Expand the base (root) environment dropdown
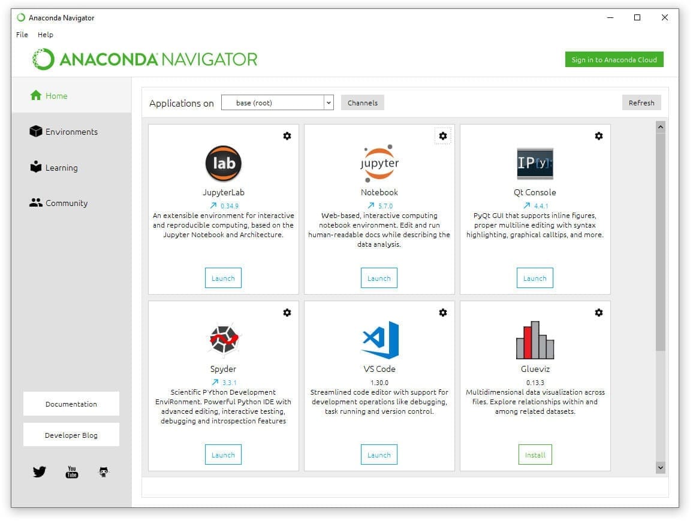The height and width of the screenshot is (521, 696). tap(328, 103)
